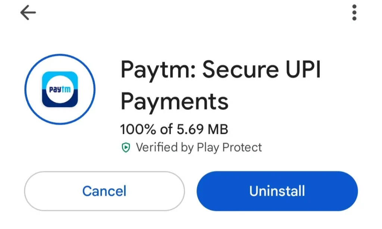Click the kebab menu in top right corner
Image resolution: width=382 pixels, height=229 pixels.
coord(354,12)
